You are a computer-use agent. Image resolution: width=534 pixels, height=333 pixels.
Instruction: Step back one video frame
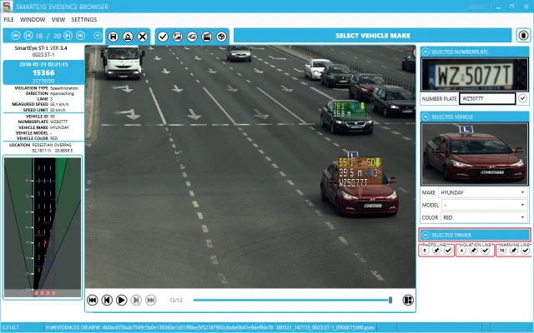click(107, 300)
